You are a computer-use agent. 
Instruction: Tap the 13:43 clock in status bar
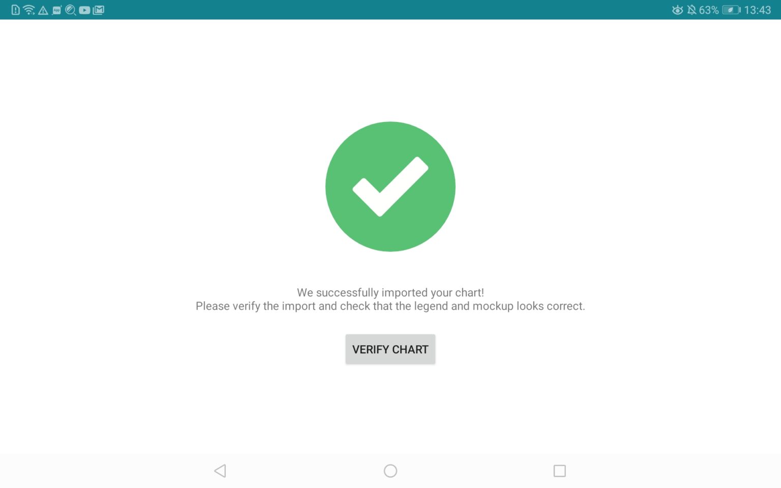tap(758, 10)
